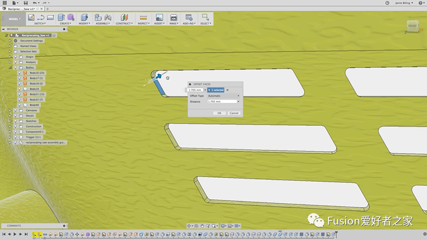Toggle visibility of the Sketches folder

pyautogui.click(x=15, y=121)
